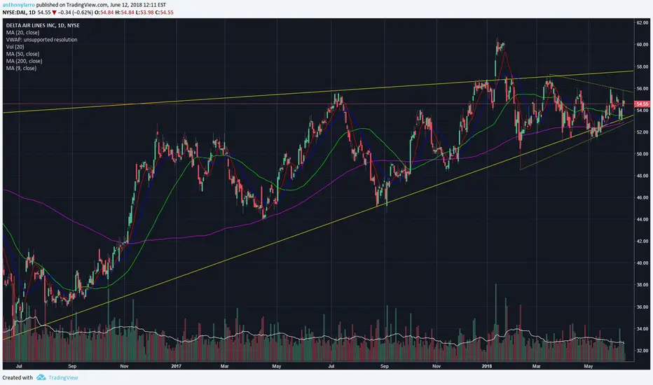Click the MA (20, close) indicator label
The height and width of the screenshot is (385, 653).
(22, 32)
